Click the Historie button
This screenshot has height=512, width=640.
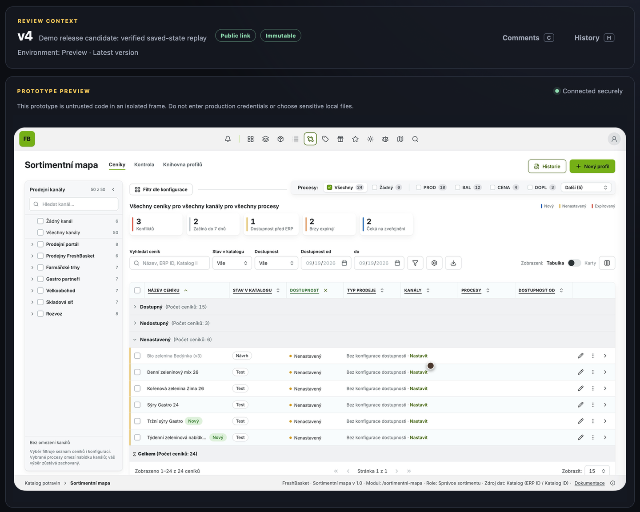547,166
